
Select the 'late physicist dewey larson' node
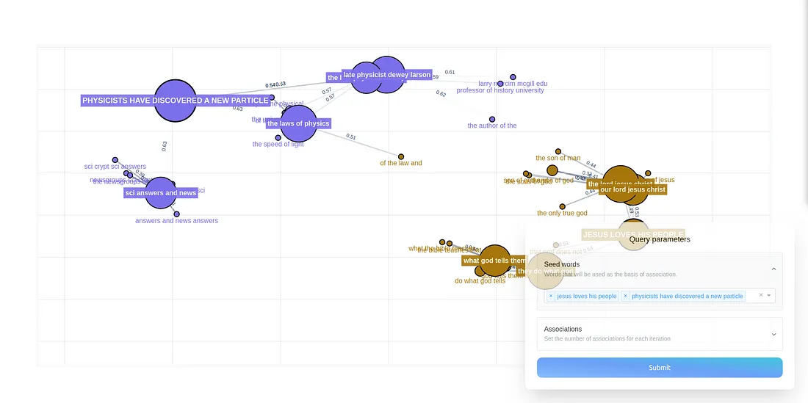click(386, 75)
